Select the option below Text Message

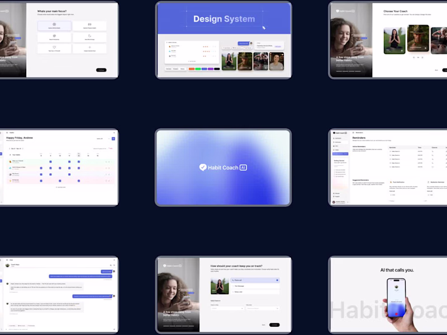(x=255, y=291)
